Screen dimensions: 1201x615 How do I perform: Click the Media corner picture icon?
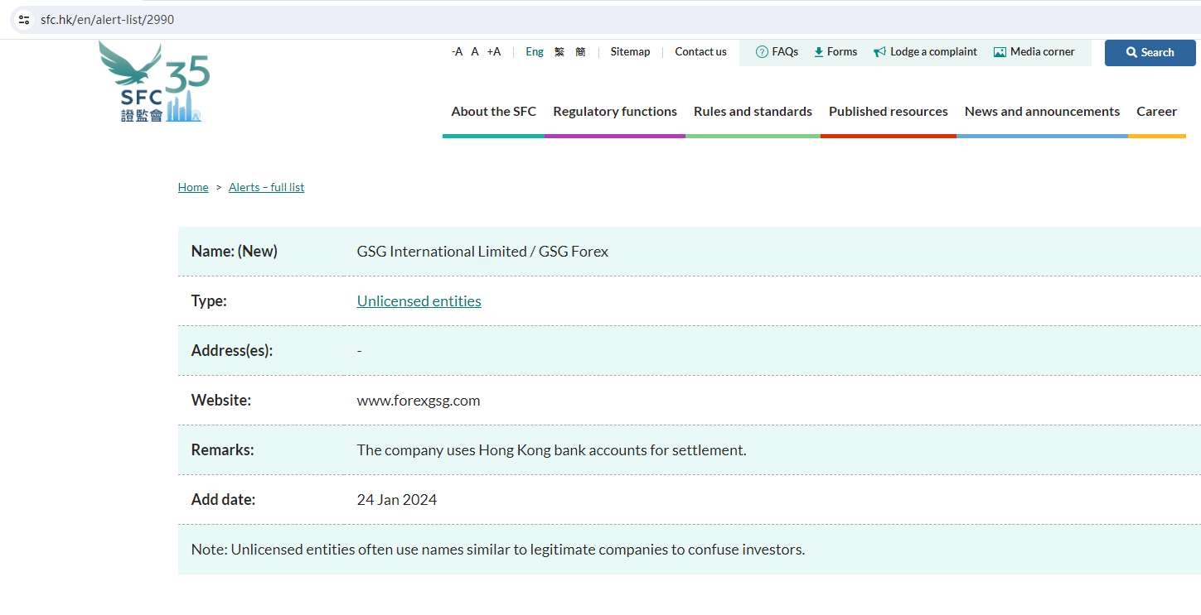tap(1000, 52)
